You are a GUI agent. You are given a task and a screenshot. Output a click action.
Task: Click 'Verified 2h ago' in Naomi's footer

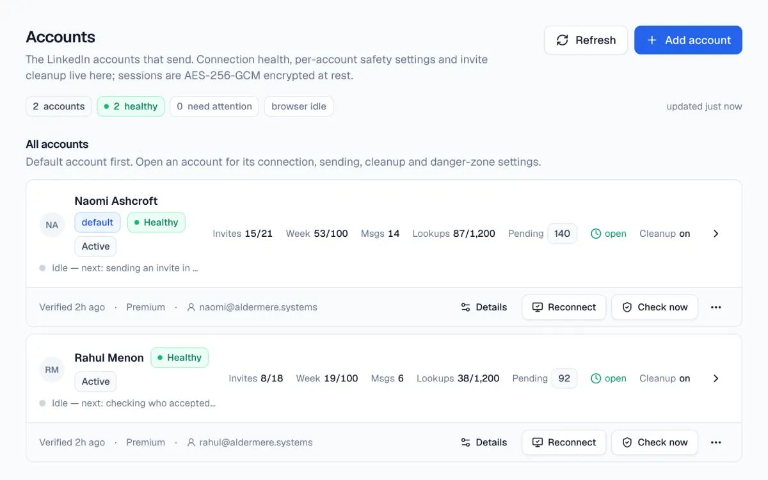pyautogui.click(x=72, y=307)
